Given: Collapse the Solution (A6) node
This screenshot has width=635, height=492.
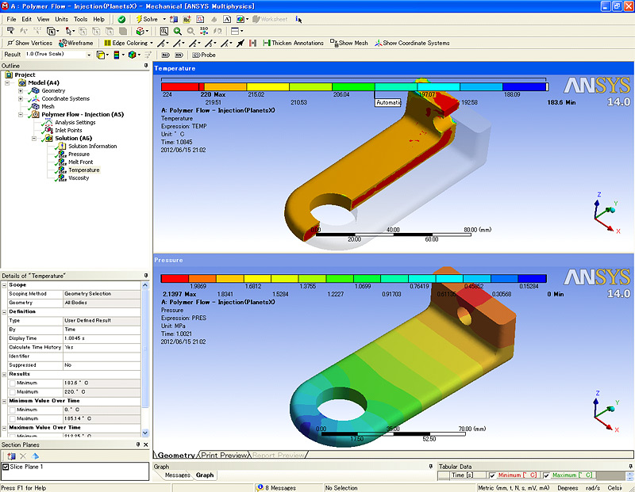Looking at the screenshot, I should [x=34, y=139].
